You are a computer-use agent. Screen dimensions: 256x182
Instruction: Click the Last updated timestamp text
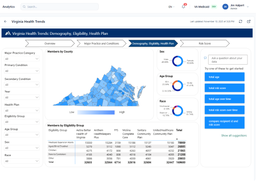pyautogui.click(x=212, y=21)
